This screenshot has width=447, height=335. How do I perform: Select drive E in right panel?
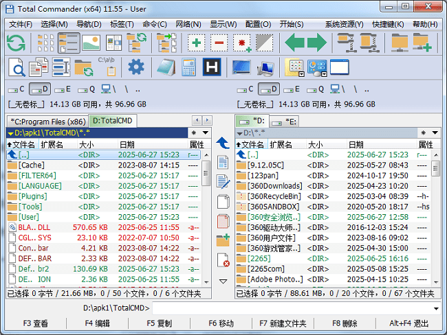pyautogui.click(x=292, y=89)
